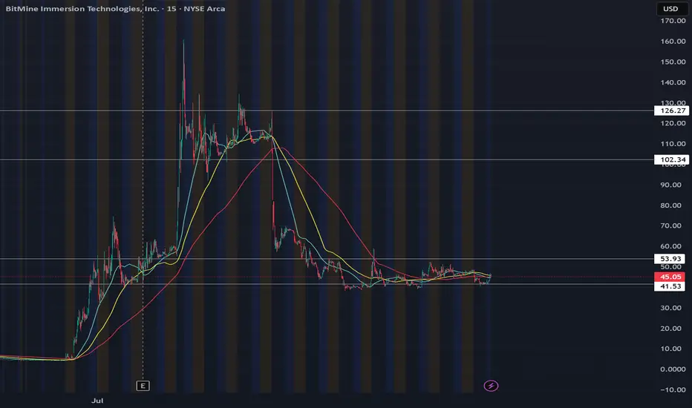Click the purple lightning bolt event icon
The height and width of the screenshot is (408, 692).
pyautogui.click(x=491, y=386)
